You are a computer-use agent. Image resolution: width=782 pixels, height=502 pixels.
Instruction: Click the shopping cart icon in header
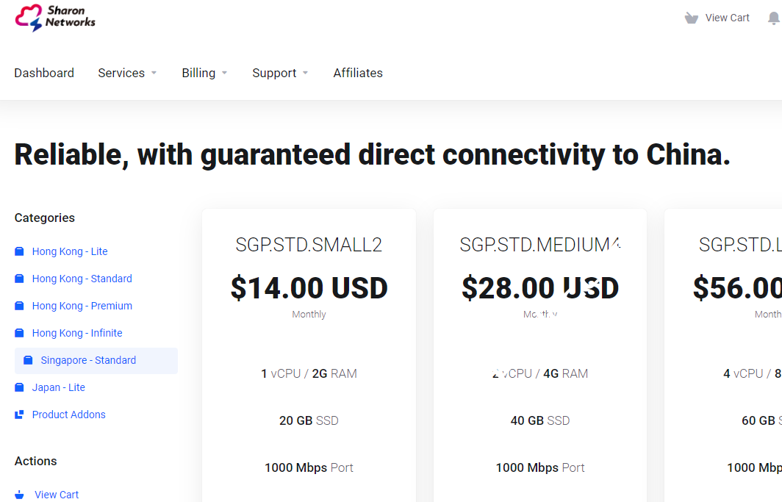pos(691,18)
